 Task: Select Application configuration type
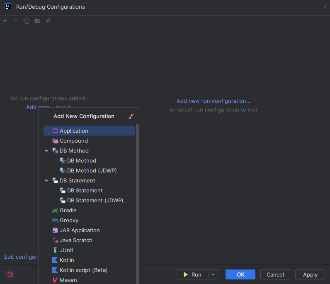pos(89,131)
